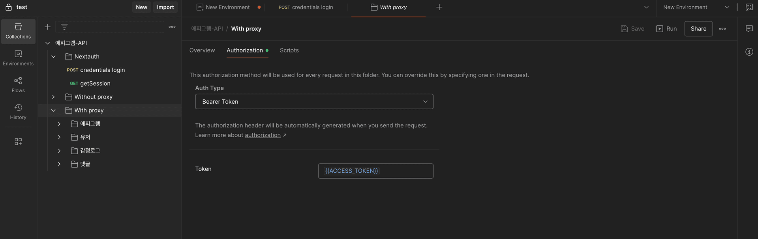Expand the 감정로그 folder
The image size is (758, 239).
pyautogui.click(x=59, y=150)
